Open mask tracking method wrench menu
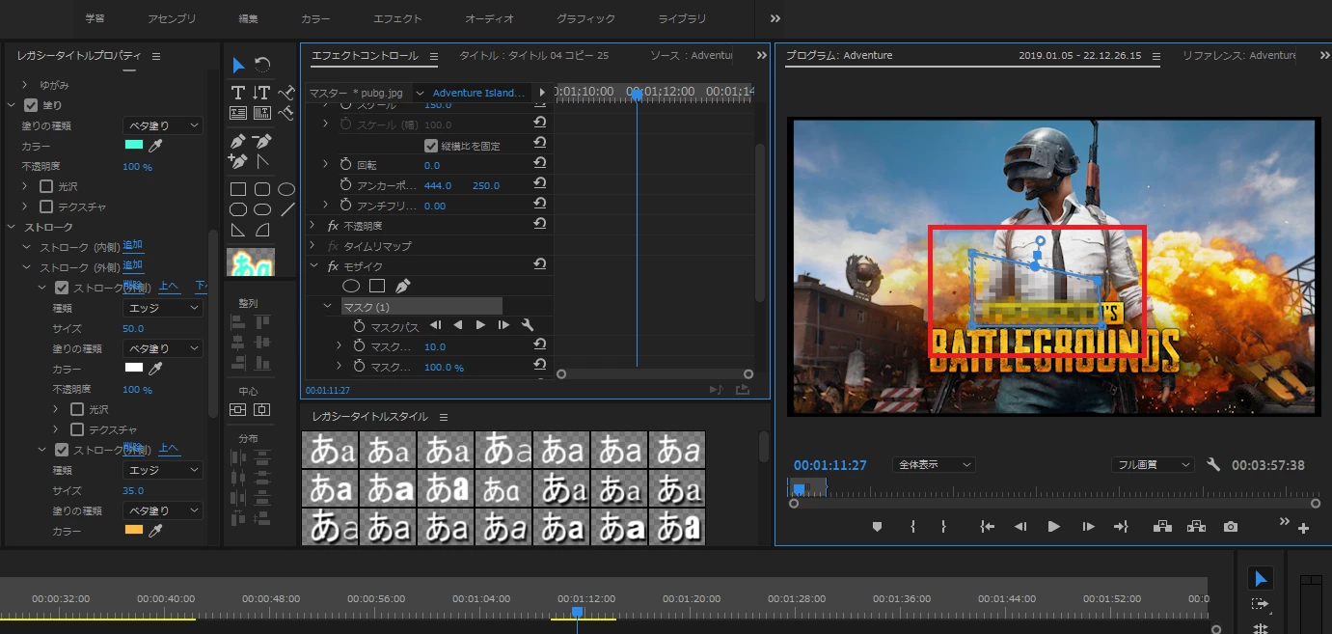 [528, 326]
